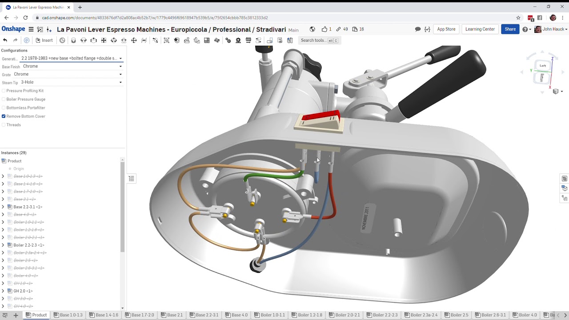Image resolution: width=569 pixels, height=320 pixels.
Task: Switch to the Base 1.0-1.3 tab
Action: 68,315
